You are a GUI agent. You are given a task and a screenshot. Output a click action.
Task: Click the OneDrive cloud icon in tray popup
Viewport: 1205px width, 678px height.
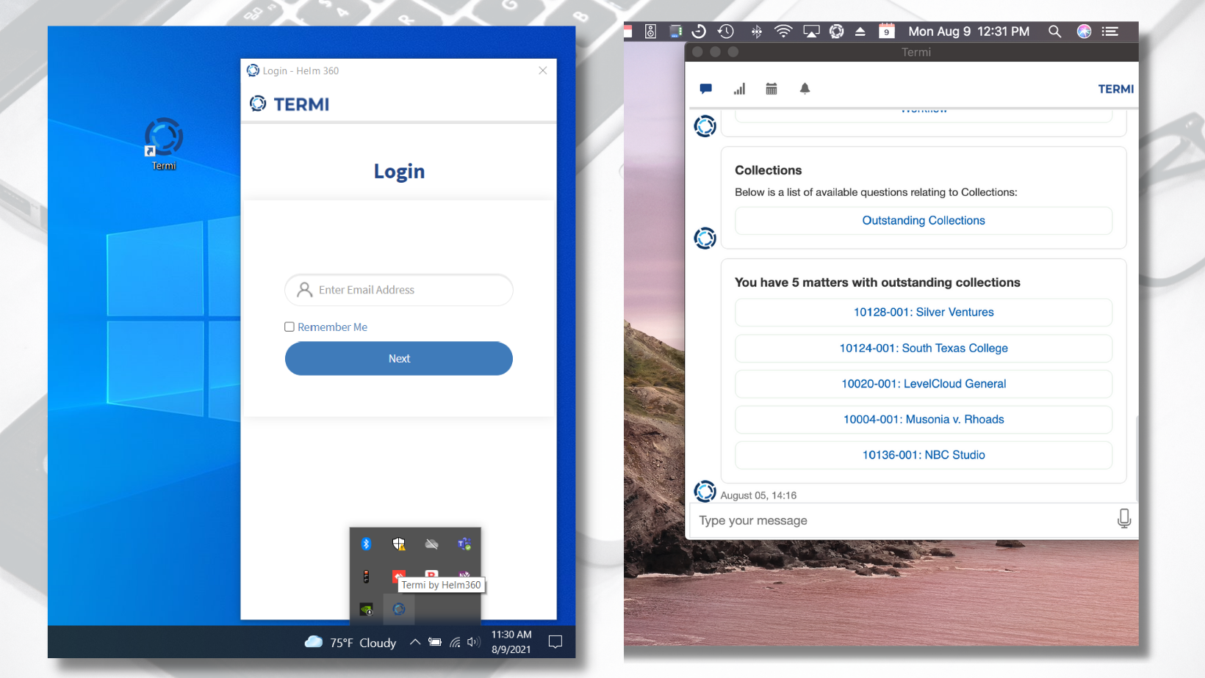click(431, 544)
